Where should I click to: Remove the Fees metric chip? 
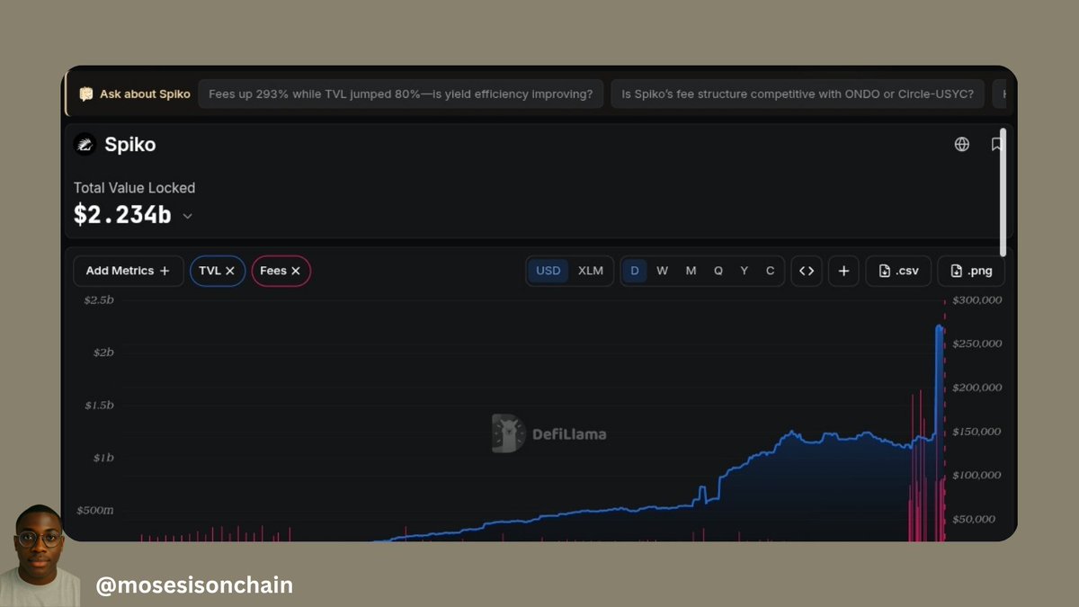(296, 271)
